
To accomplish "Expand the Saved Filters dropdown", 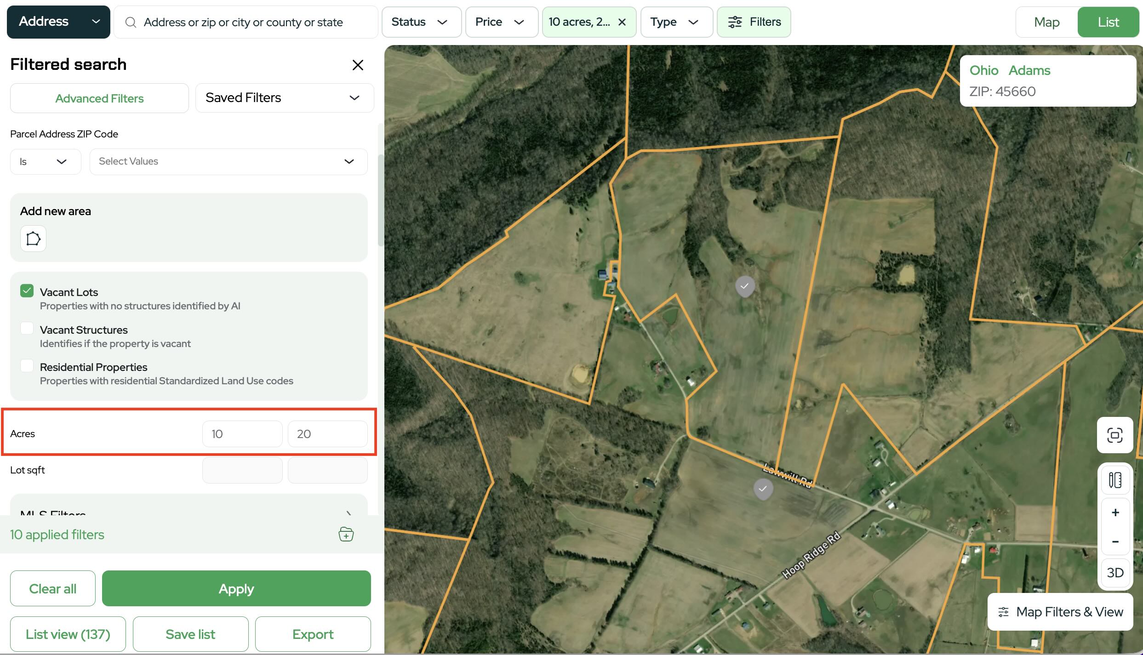I will pyautogui.click(x=284, y=98).
